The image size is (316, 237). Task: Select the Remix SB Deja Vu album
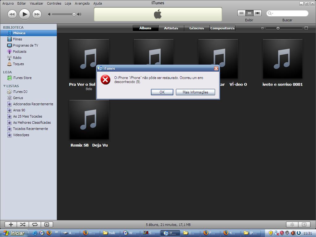[89, 120]
